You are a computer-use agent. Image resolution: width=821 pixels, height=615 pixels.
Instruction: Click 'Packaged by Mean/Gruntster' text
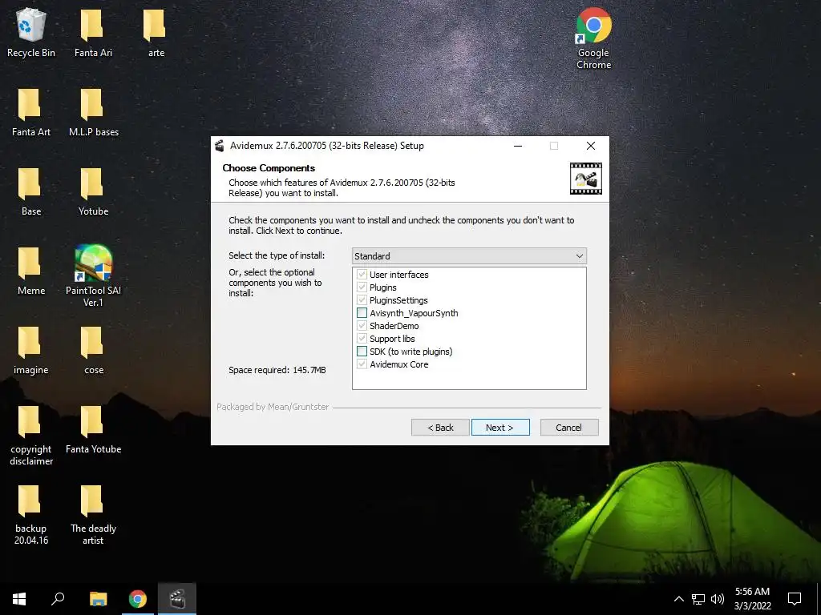[x=273, y=407]
